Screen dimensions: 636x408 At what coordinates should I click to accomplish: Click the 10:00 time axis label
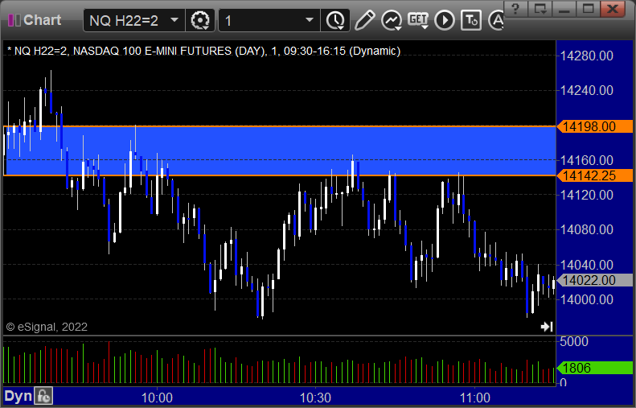pos(157,398)
